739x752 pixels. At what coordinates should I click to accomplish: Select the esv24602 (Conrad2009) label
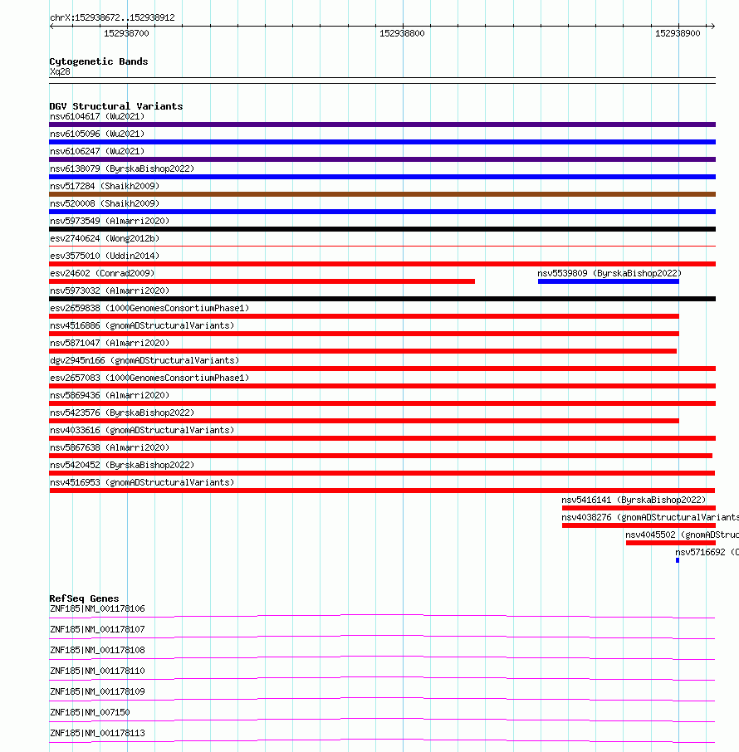click(x=102, y=273)
